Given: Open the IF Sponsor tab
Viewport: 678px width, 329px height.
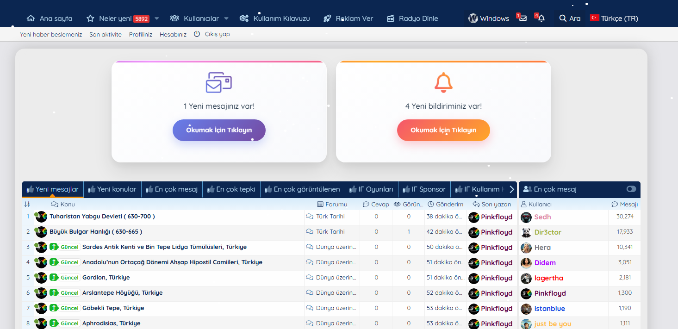Looking at the screenshot, I should [424, 189].
